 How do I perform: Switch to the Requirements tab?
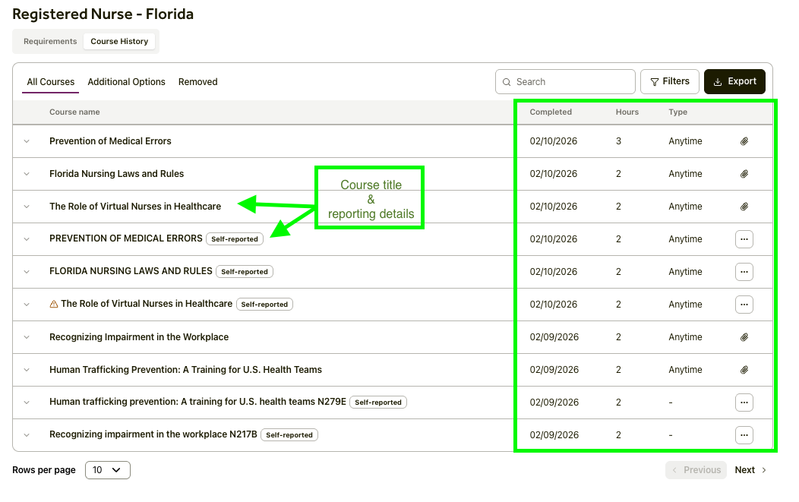pyautogui.click(x=50, y=42)
